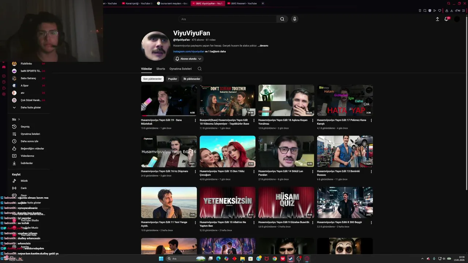Open HÜSAM QUIZ video thumbnail
The width and height of the screenshot is (468, 263).
286,203
